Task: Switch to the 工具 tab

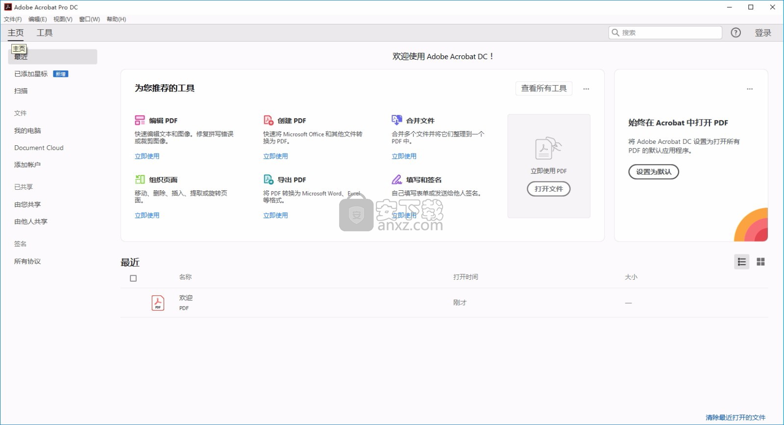Action: click(x=45, y=33)
